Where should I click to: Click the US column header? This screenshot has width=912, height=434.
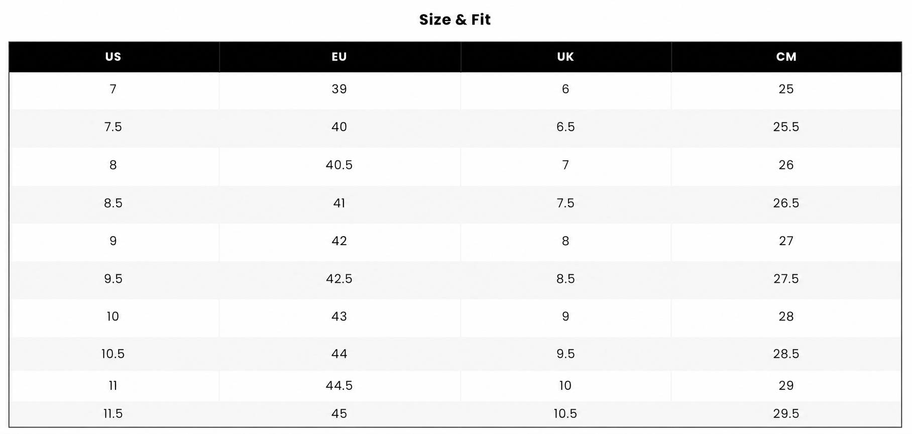click(114, 57)
